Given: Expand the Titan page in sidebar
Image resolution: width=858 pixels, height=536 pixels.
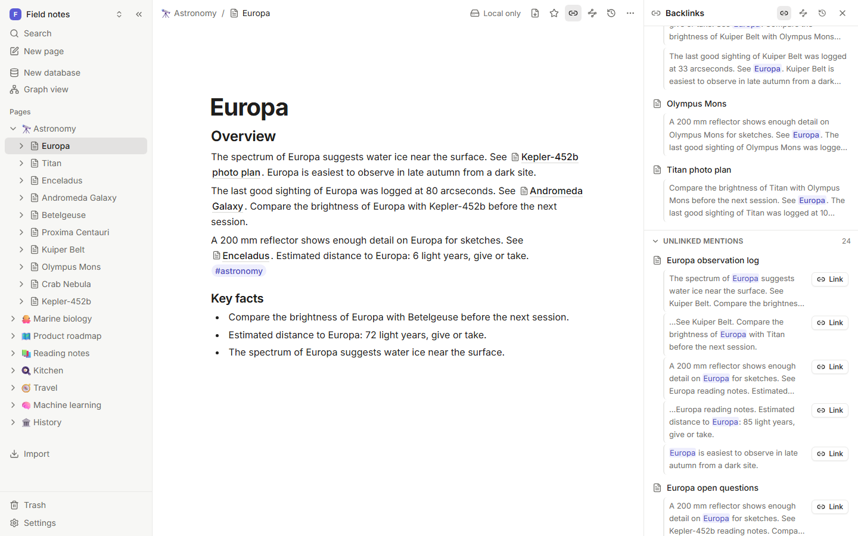Looking at the screenshot, I should 21,163.
